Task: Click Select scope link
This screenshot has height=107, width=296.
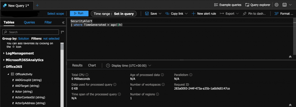Action: pos(55,14)
